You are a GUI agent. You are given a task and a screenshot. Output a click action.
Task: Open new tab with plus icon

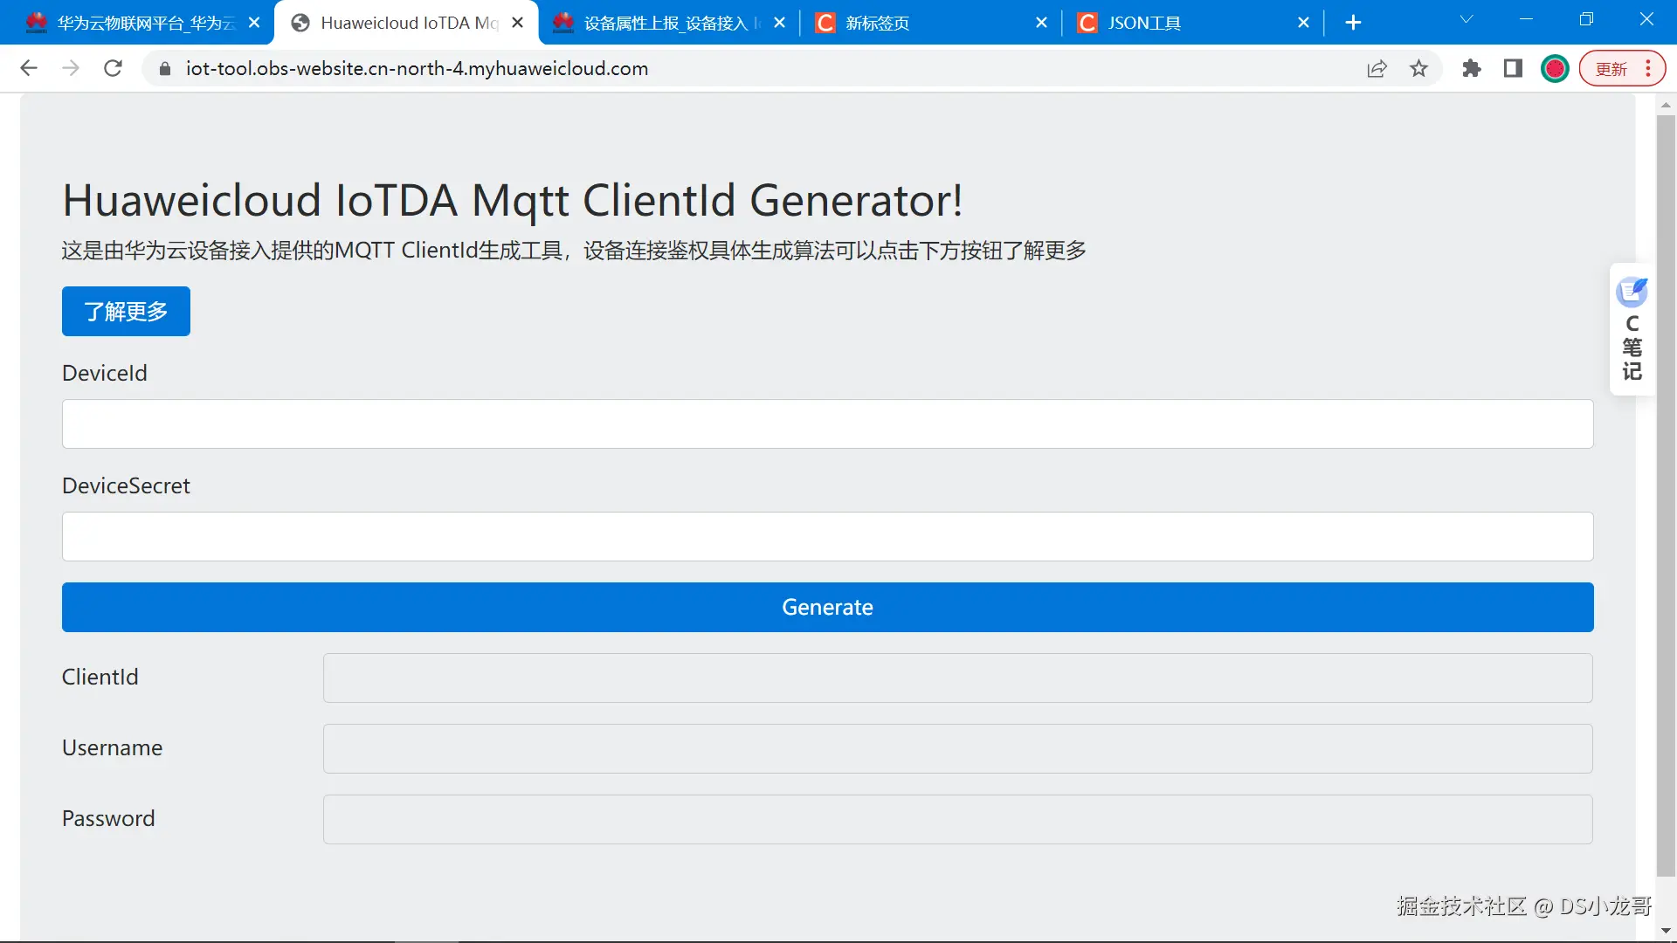[1353, 23]
